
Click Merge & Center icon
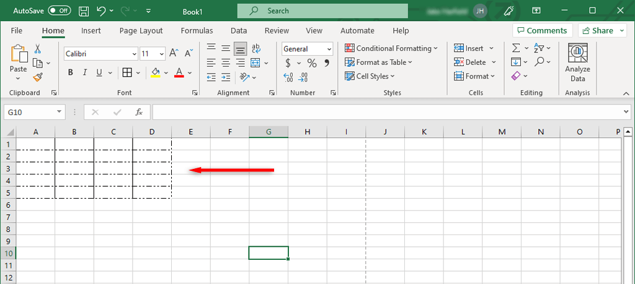pyautogui.click(x=255, y=62)
